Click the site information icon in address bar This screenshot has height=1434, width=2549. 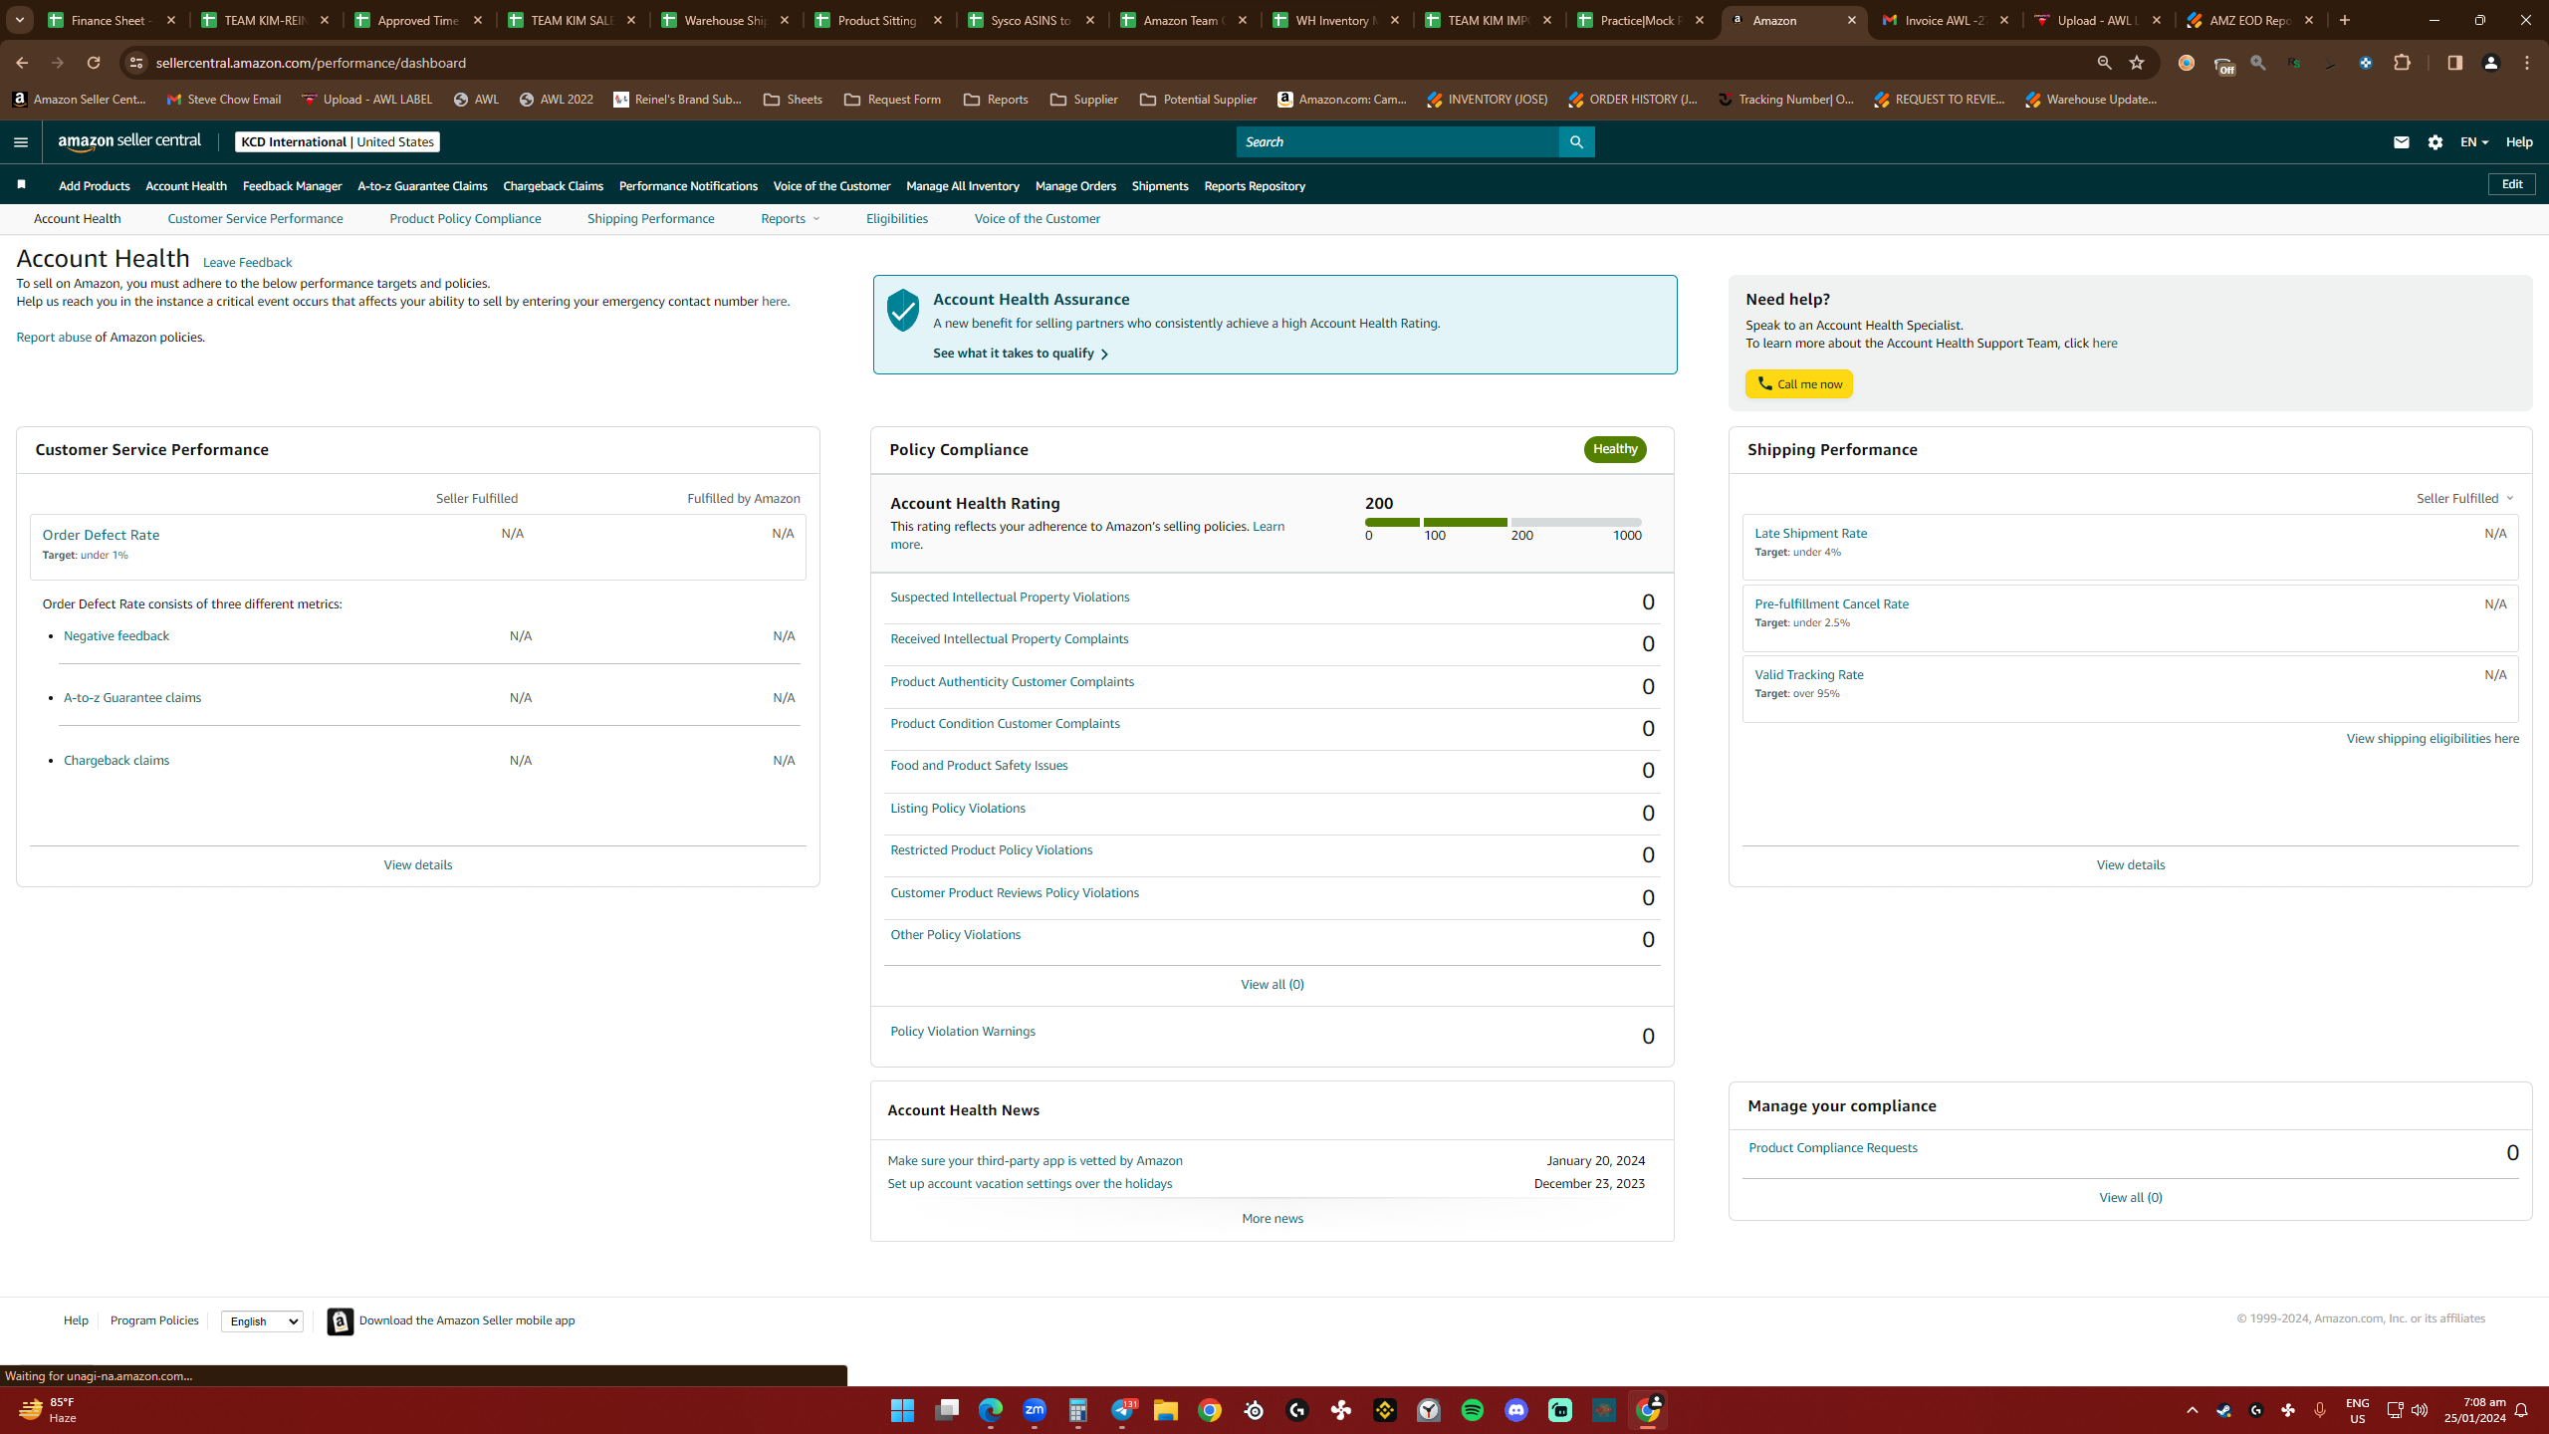pyautogui.click(x=136, y=63)
